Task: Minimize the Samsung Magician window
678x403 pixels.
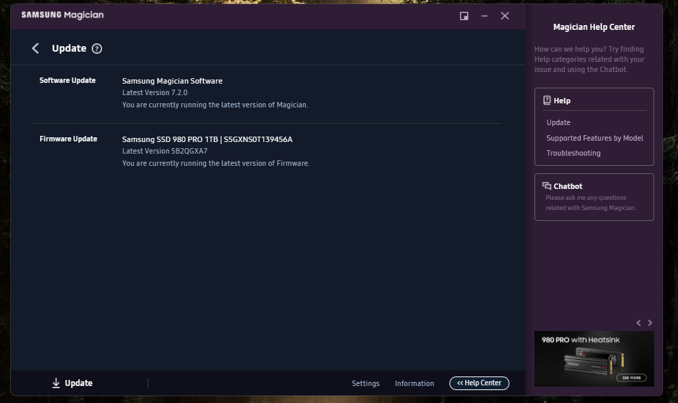Action: (484, 16)
